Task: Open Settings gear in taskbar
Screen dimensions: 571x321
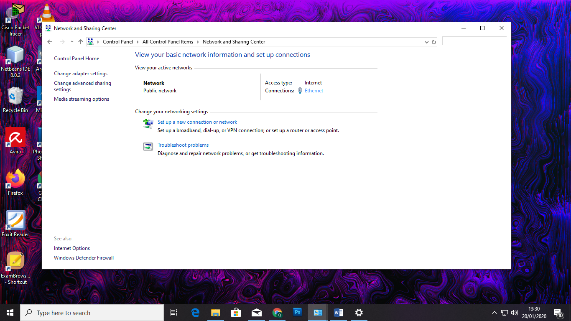Action: coord(359,313)
